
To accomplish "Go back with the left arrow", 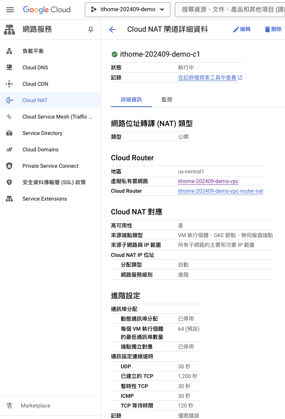I will [x=112, y=29].
